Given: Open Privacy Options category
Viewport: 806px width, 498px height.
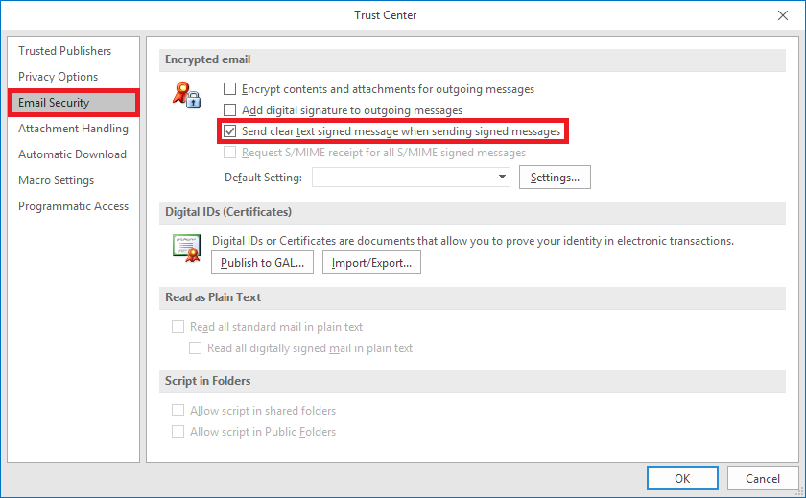Looking at the screenshot, I should tap(58, 77).
